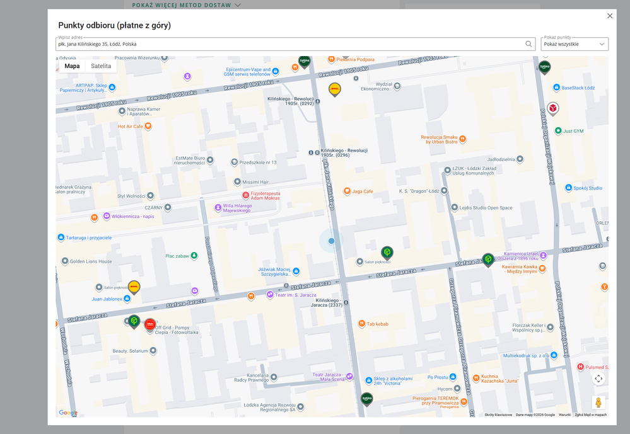Click green parcel marker near Jaga Cafe street
Image resolution: width=630 pixels, height=434 pixels.
click(387, 253)
